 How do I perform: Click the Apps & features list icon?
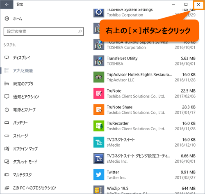click(x=7, y=71)
